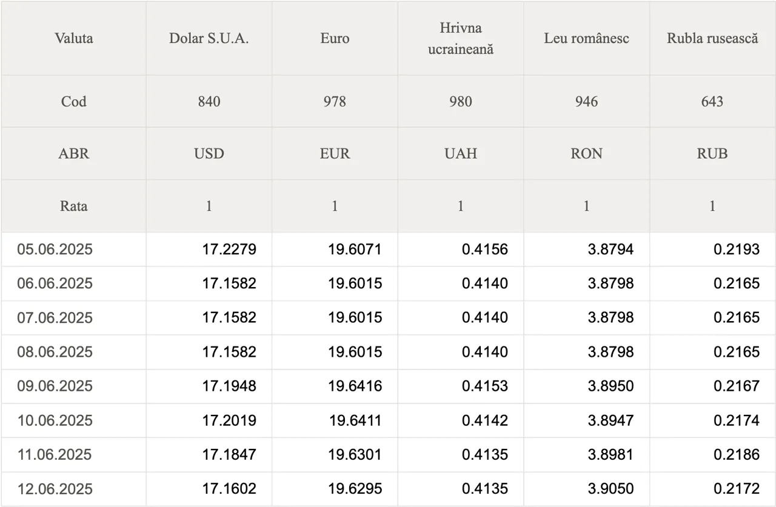Select UAH rate 0.4153
776x507 pixels.
click(484, 386)
